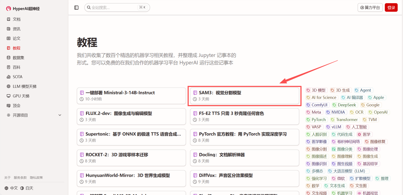The image size is (403, 195).
Task: Click the 顶会 icon in the sidebar
Action: [x=9, y=106]
